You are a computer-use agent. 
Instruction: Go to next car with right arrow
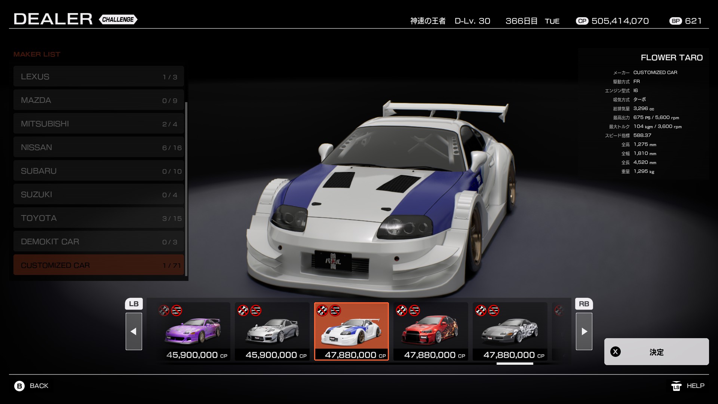point(584,331)
